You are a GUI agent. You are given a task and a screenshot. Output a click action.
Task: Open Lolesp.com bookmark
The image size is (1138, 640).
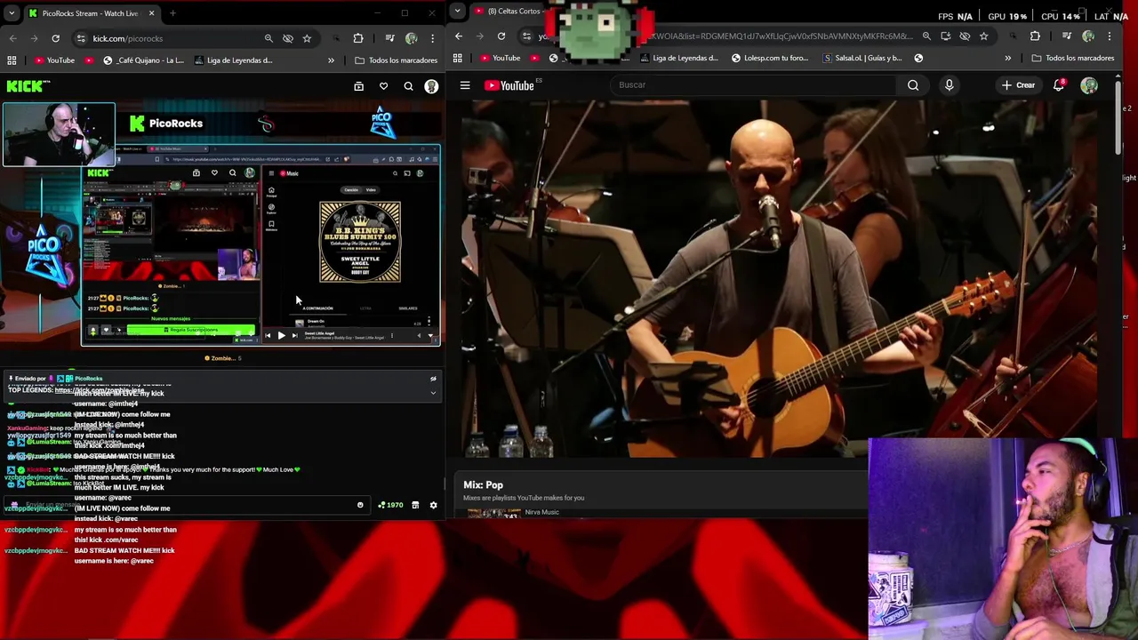point(770,58)
